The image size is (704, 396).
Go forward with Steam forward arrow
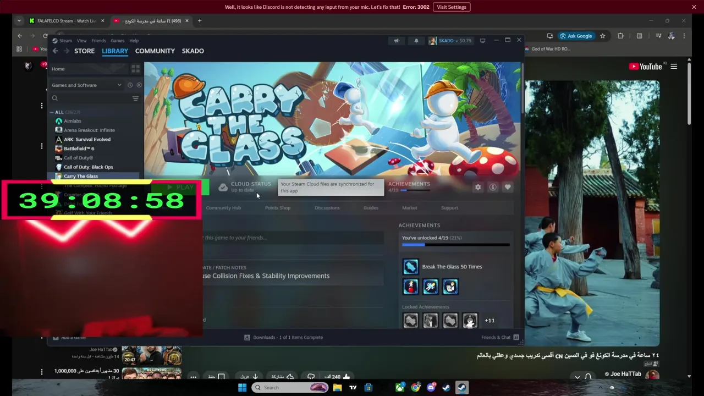point(66,51)
